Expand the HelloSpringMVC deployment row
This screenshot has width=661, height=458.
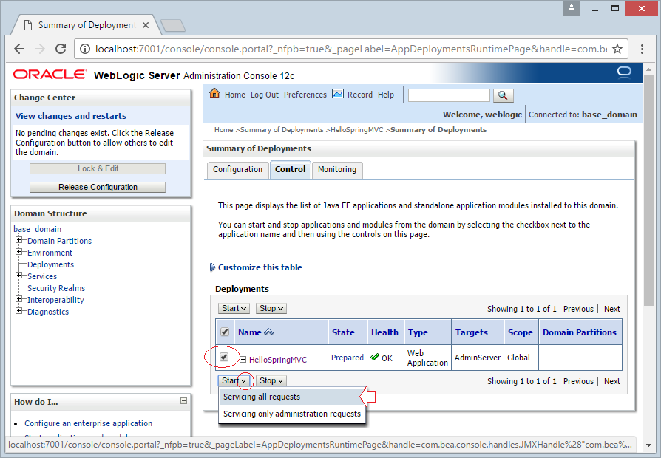coord(243,360)
